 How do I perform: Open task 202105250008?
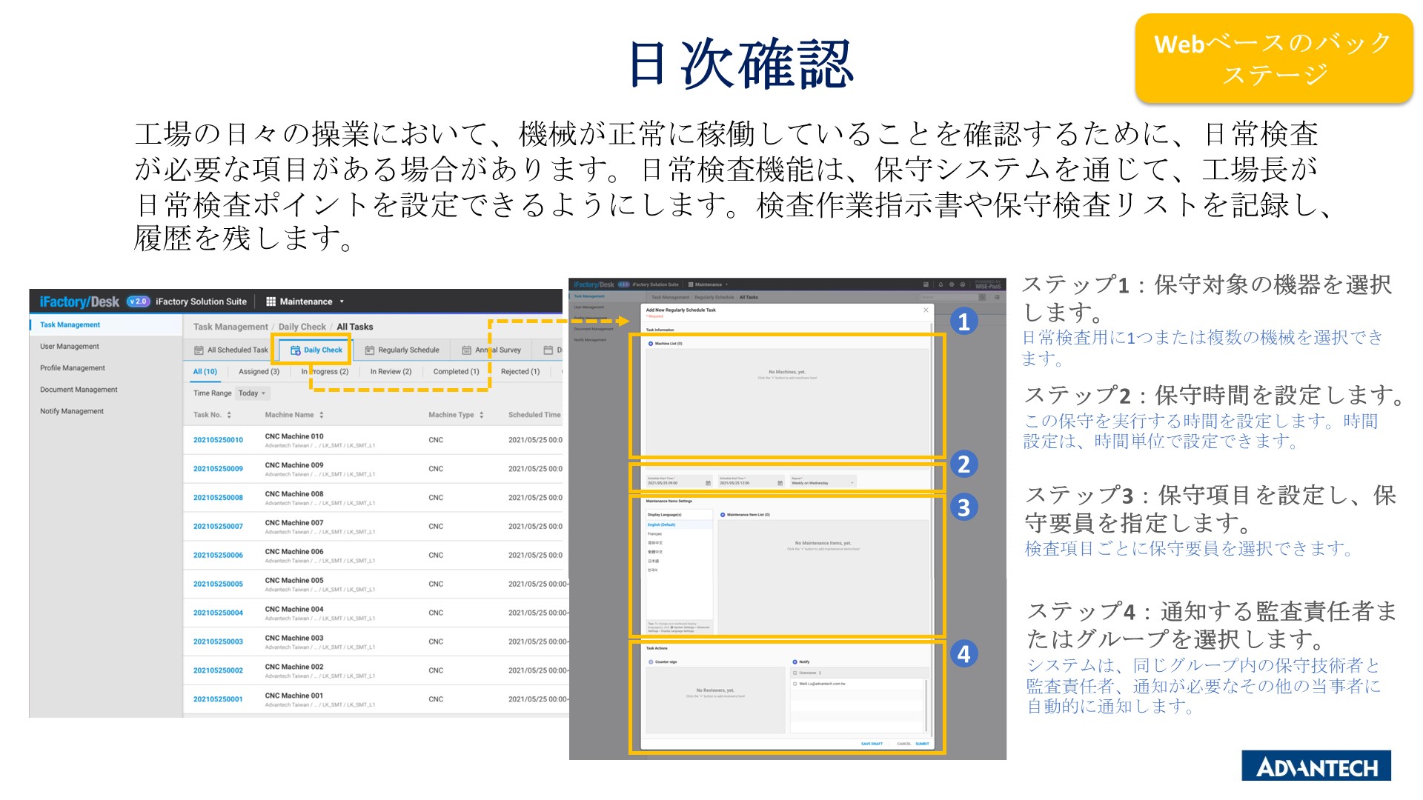[x=218, y=498]
